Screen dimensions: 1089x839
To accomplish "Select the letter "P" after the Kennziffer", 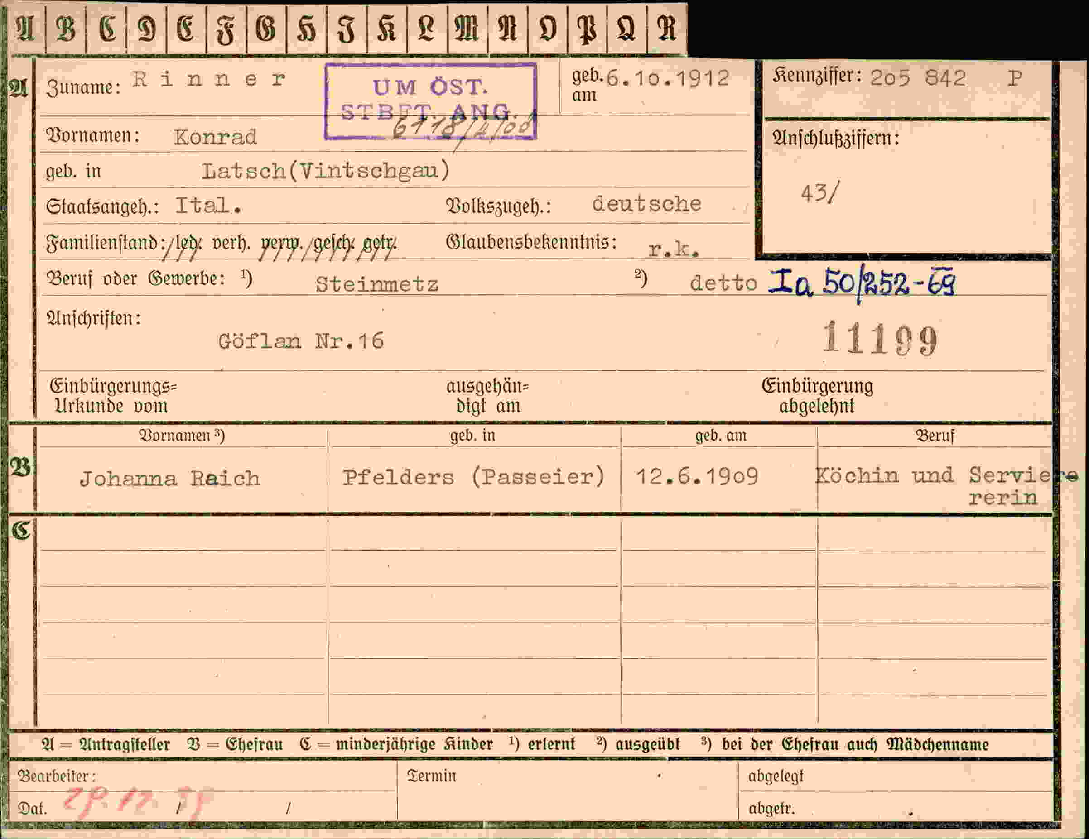I will click(x=1014, y=78).
